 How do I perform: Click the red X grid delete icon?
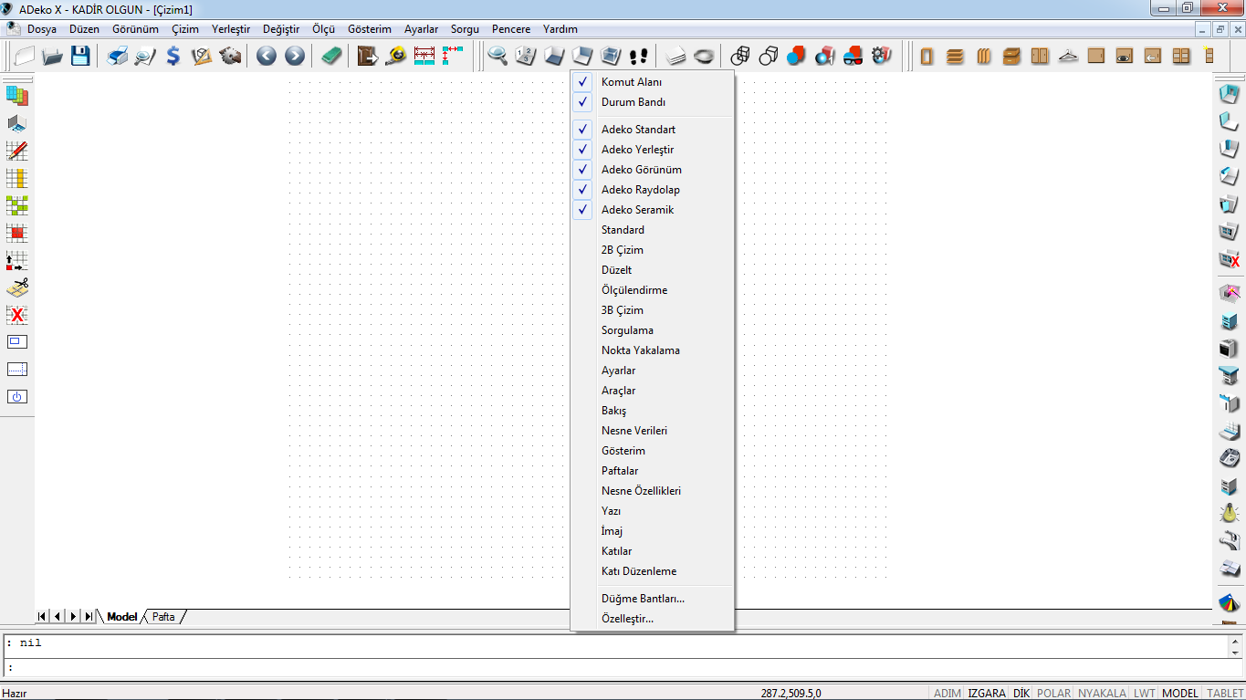(x=17, y=315)
